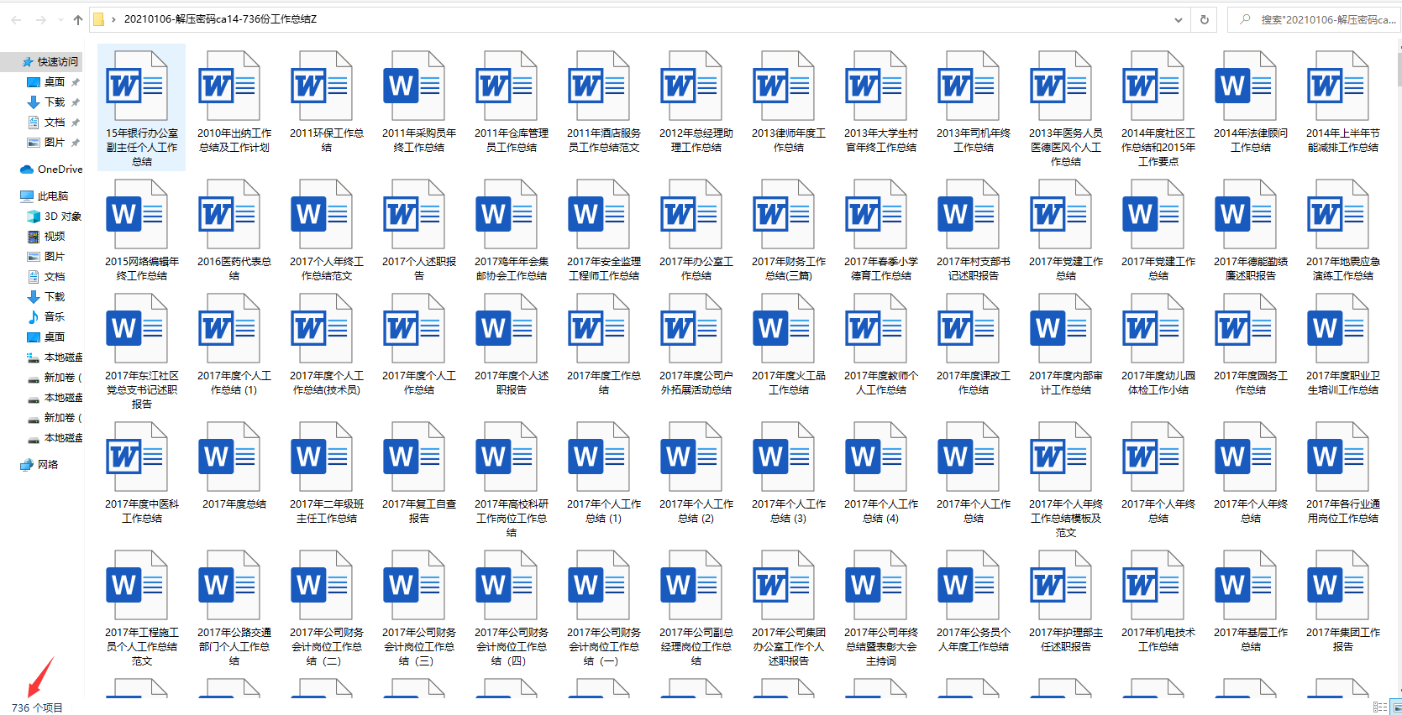This screenshot has width=1402, height=715.
Task: Click the file name 2017年复工自查报告
Action: (419, 511)
